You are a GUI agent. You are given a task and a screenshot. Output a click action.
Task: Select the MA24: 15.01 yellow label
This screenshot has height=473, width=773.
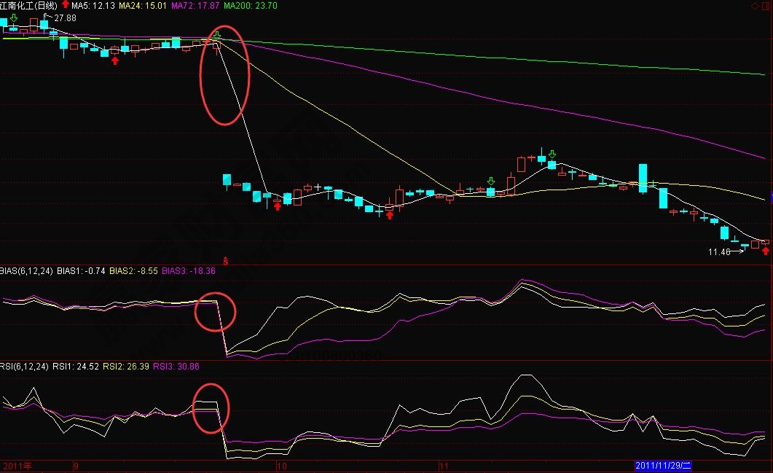pos(143,6)
